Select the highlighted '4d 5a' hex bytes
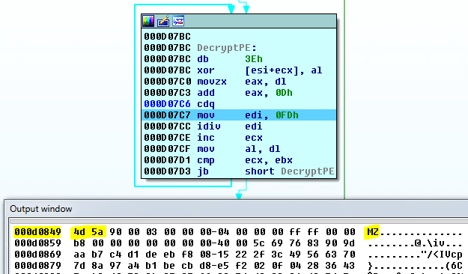The width and height of the screenshot is (468, 274). coord(88,232)
